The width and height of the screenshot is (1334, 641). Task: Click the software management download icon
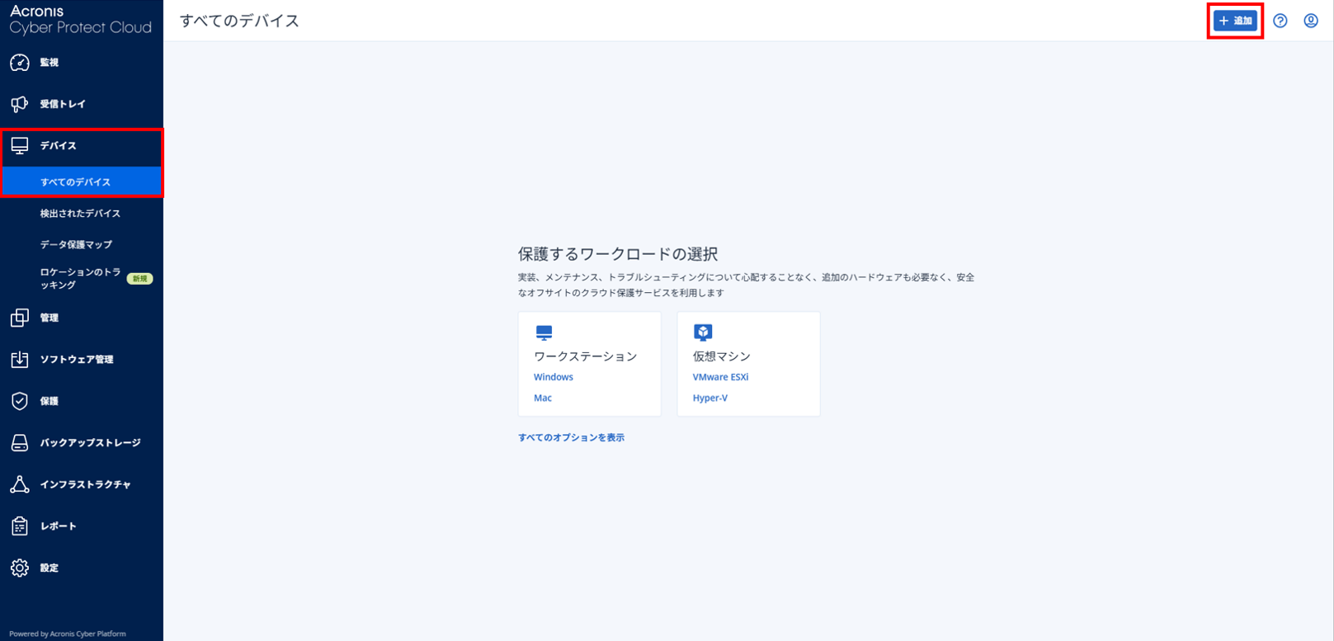(x=20, y=360)
